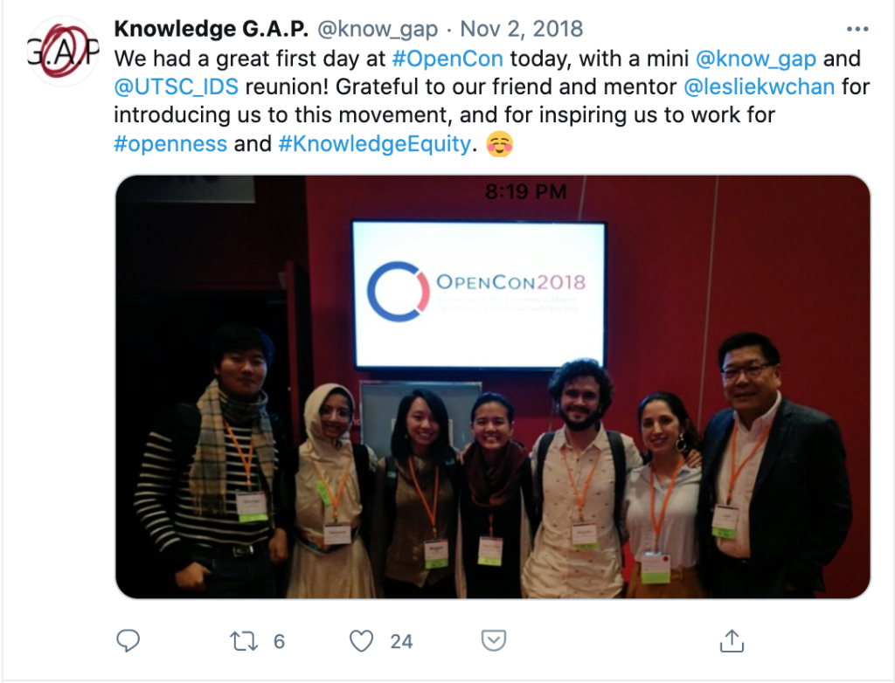The width and height of the screenshot is (895, 683).
Task: Follow the #openness hashtag link
Action: tap(170, 144)
